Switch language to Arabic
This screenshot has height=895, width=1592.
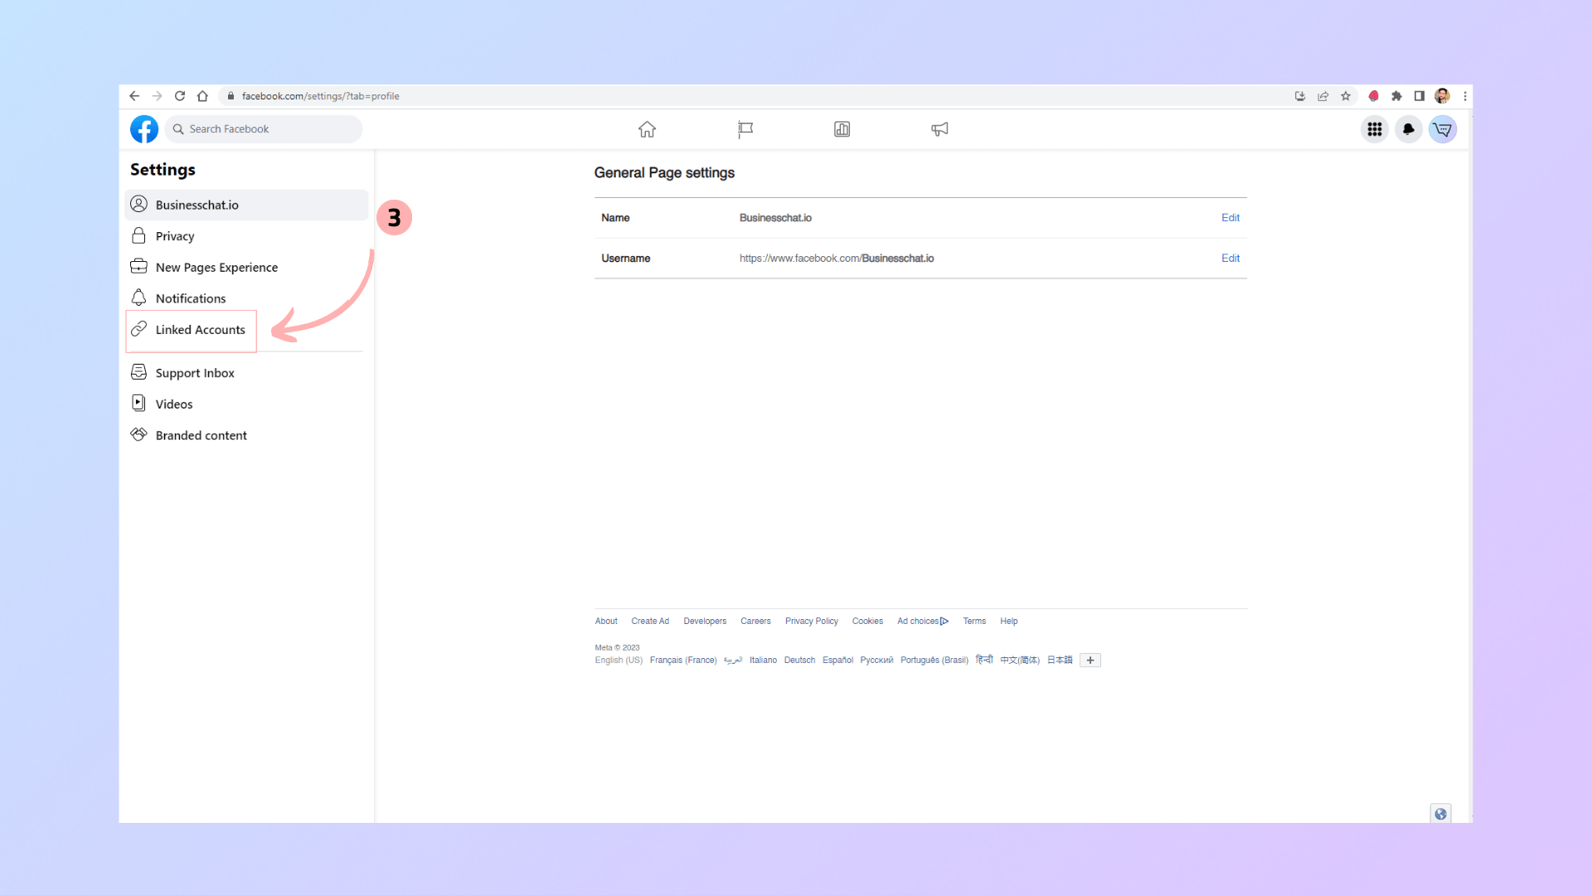click(x=733, y=660)
